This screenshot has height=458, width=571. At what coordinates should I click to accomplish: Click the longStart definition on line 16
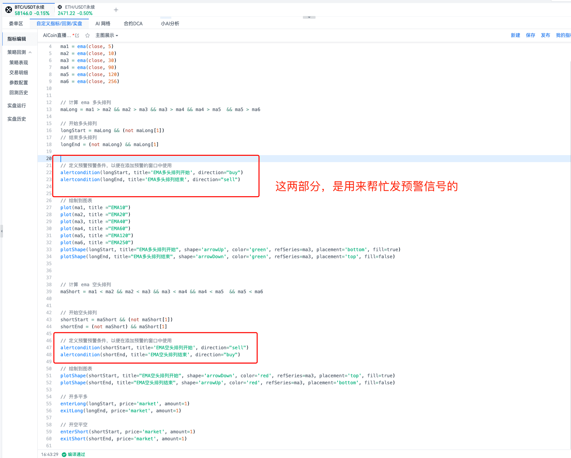pos(112,130)
